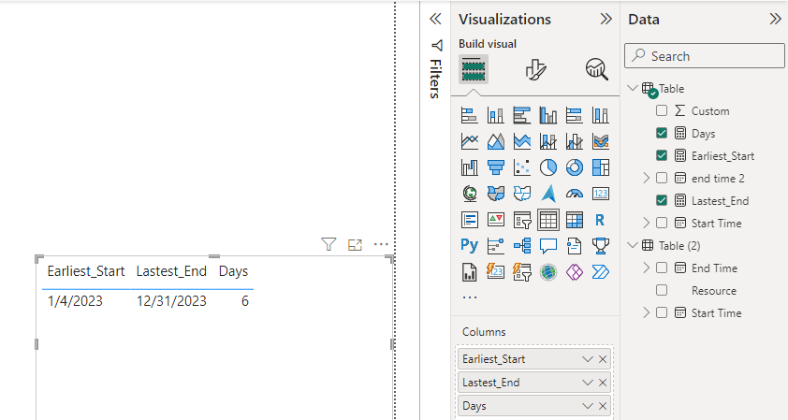Select the Stacked column chart visual

coord(495,115)
